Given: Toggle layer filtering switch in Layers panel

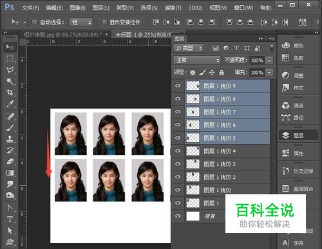Looking at the screenshot, I should click(x=272, y=48).
